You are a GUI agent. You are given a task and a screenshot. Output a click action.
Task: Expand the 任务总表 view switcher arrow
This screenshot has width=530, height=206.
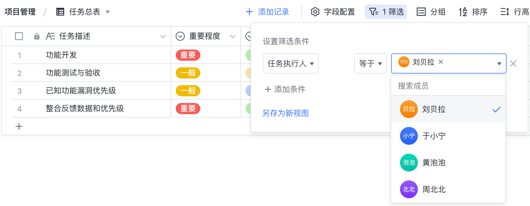click(x=108, y=12)
